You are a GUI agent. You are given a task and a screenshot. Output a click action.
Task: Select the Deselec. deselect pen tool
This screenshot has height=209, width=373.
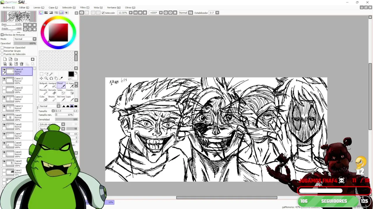(x=70, y=92)
